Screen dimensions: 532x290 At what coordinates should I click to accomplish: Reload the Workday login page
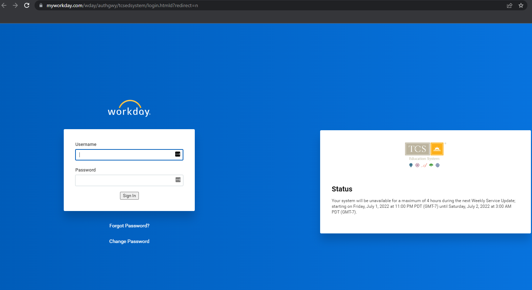(27, 5)
